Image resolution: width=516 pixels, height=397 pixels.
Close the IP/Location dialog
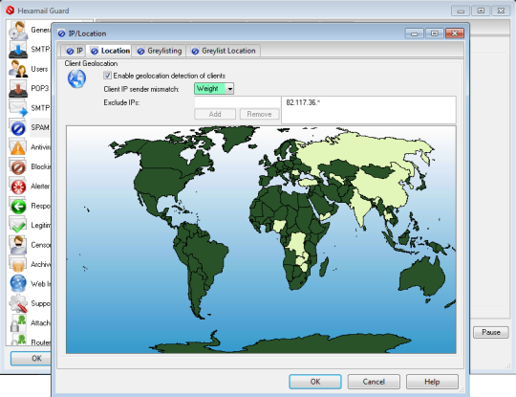coord(455,33)
